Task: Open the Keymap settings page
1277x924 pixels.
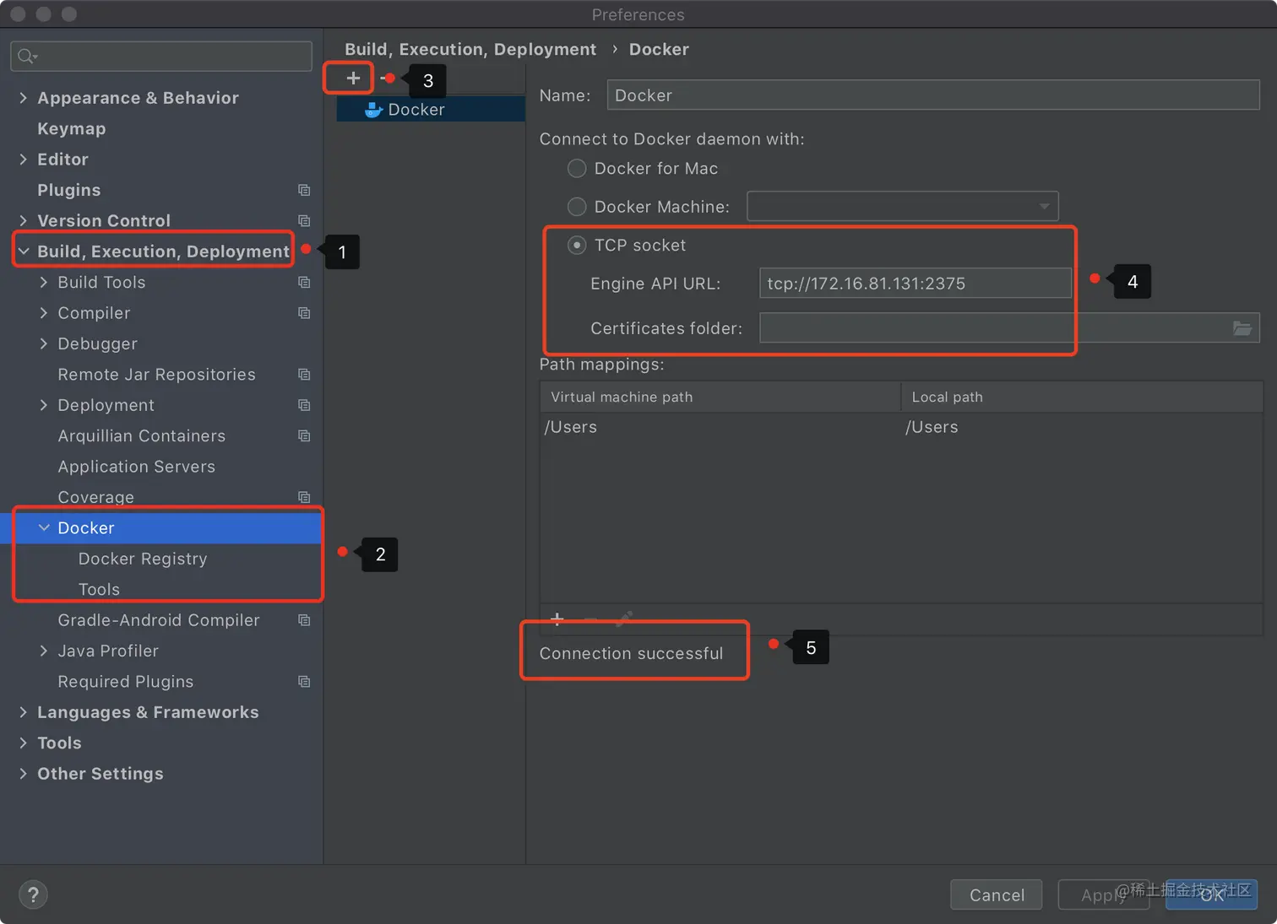Action: coord(72,129)
